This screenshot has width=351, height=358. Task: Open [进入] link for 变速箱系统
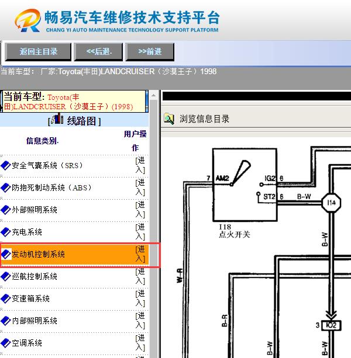(x=140, y=298)
